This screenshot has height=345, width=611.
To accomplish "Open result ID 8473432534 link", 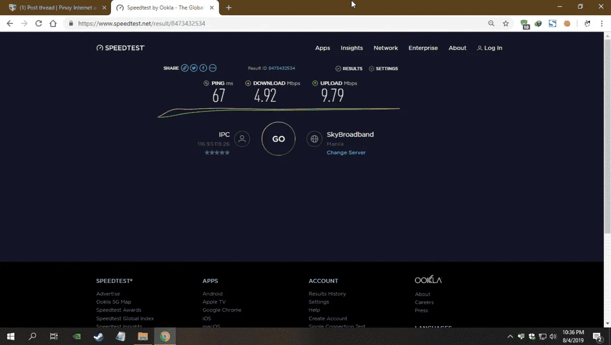I will point(282,68).
